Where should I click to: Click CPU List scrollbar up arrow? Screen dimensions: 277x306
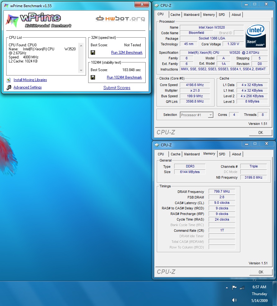point(81,45)
